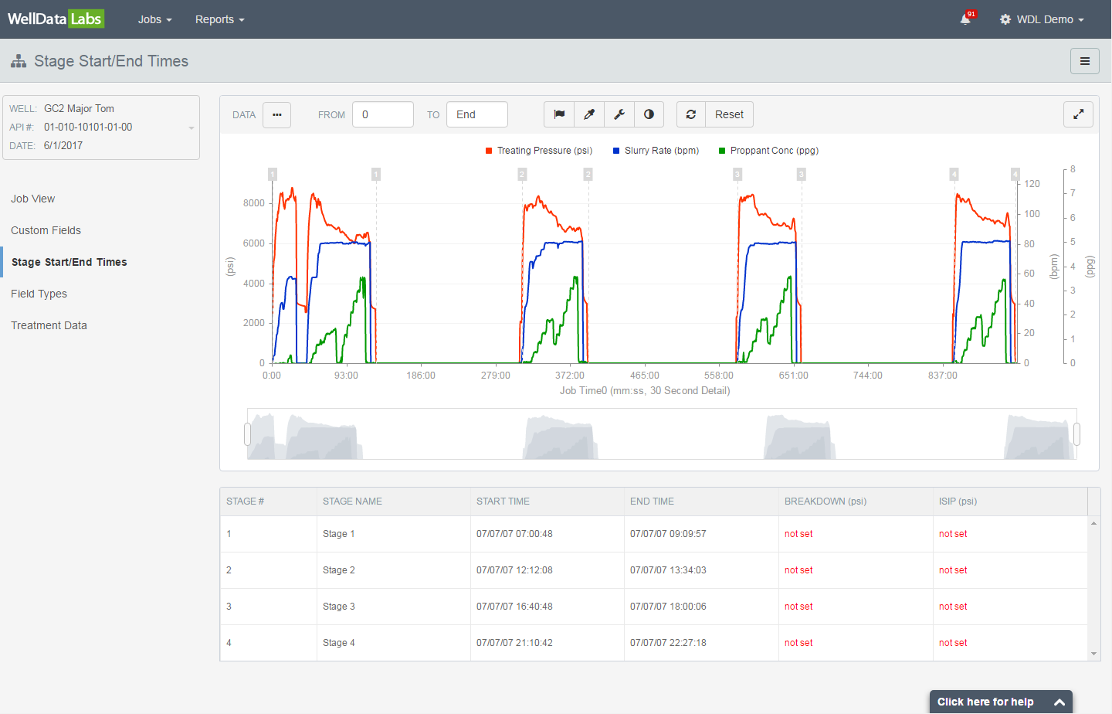1112x714 pixels.
Task: Click the WellData Labs logo
Action: (x=56, y=19)
